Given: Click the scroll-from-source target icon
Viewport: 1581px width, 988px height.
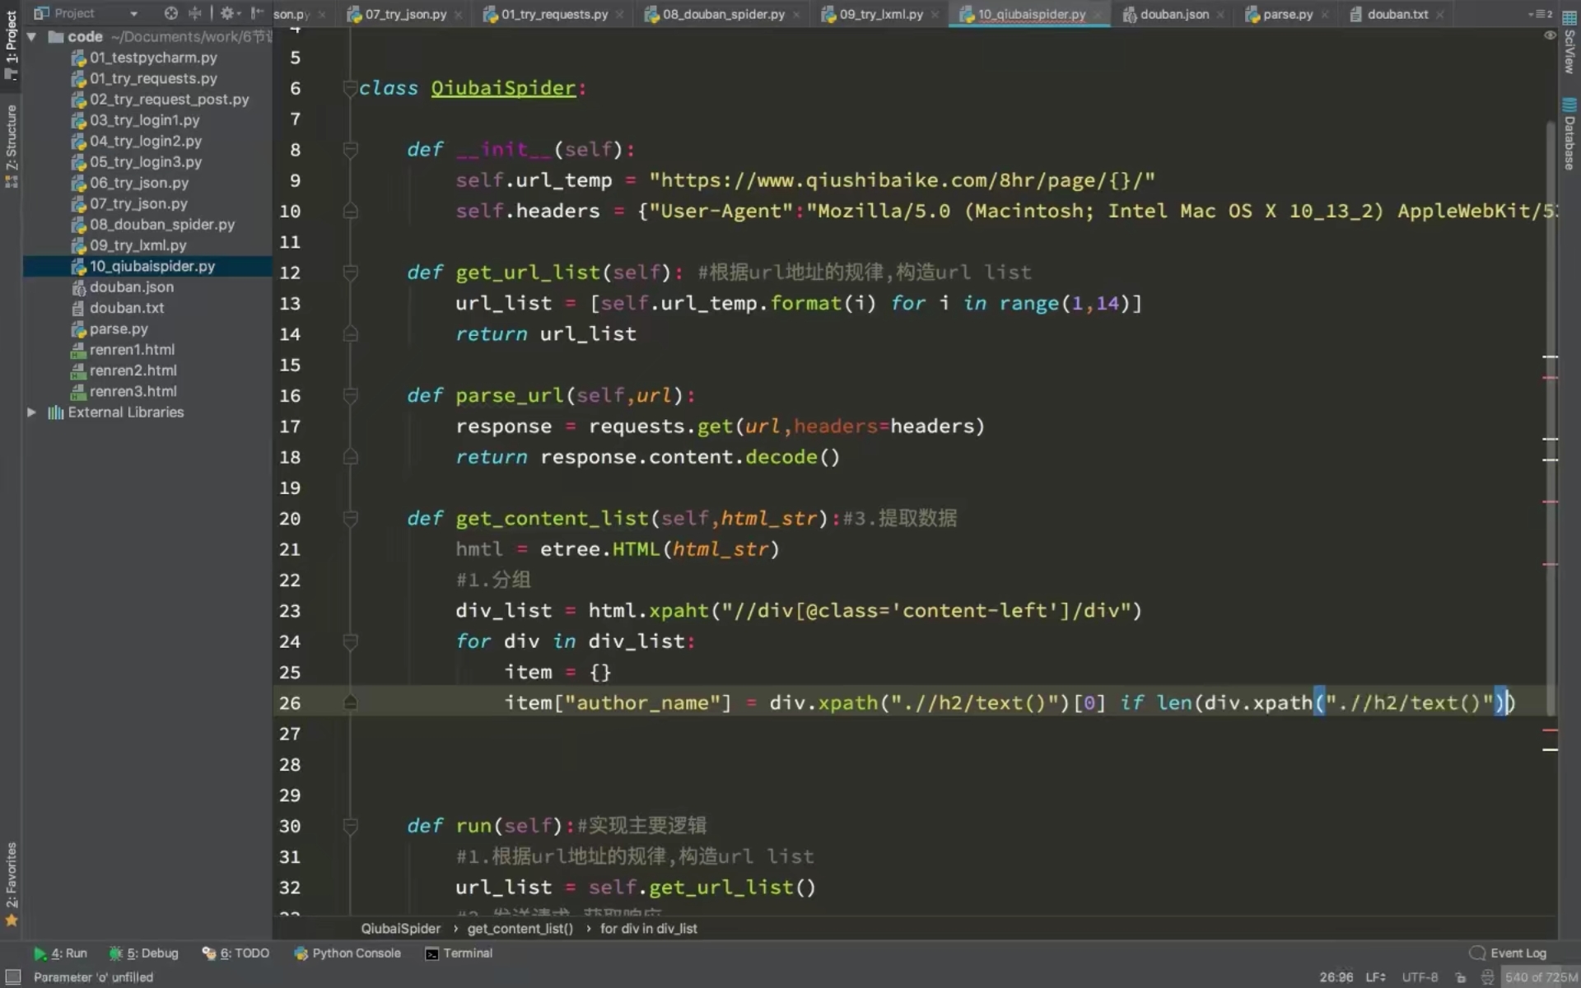Looking at the screenshot, I should (x=170, y=13).
